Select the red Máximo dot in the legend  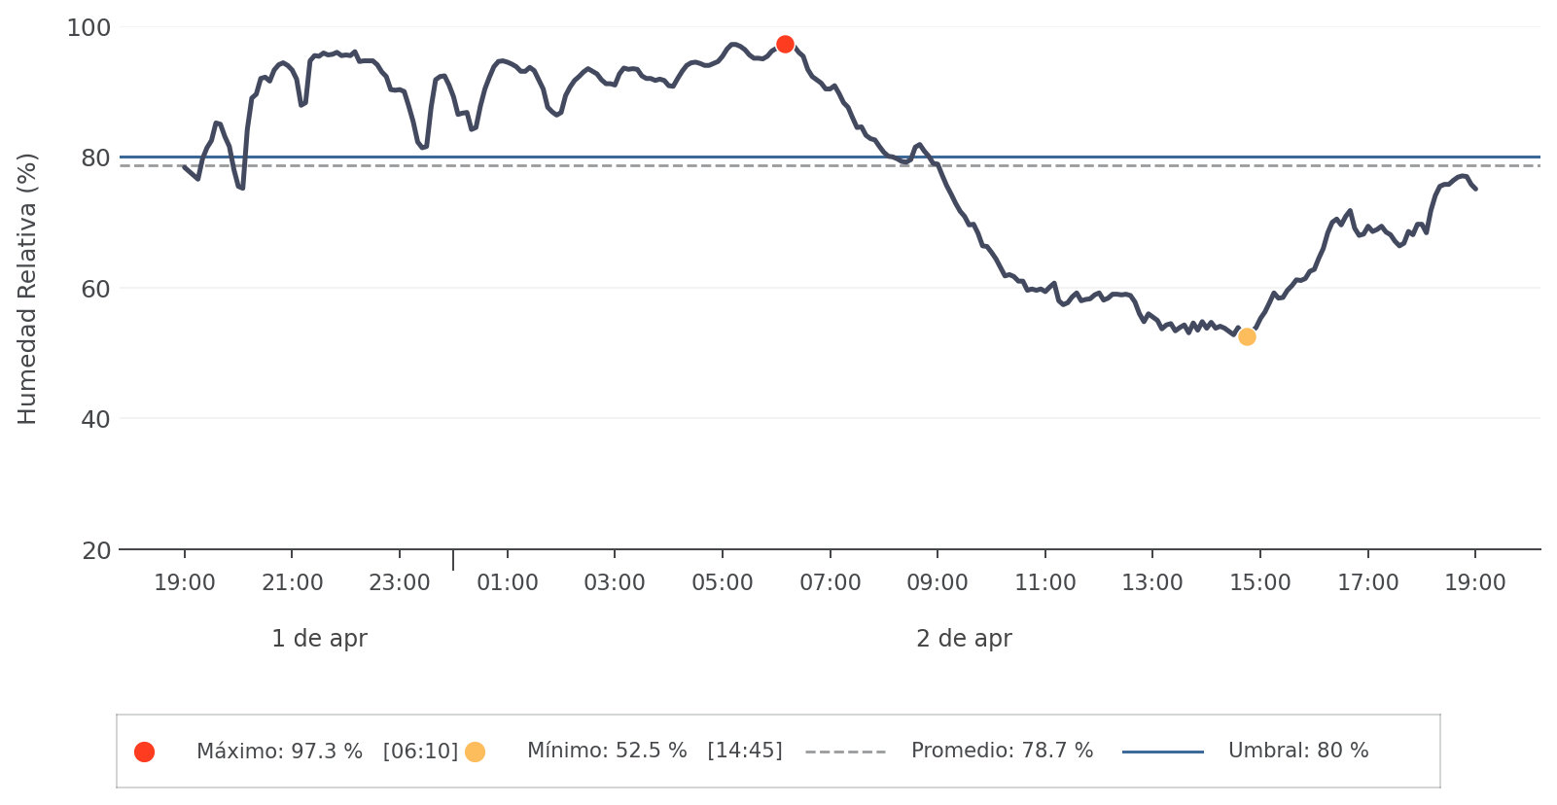(144, 752)
